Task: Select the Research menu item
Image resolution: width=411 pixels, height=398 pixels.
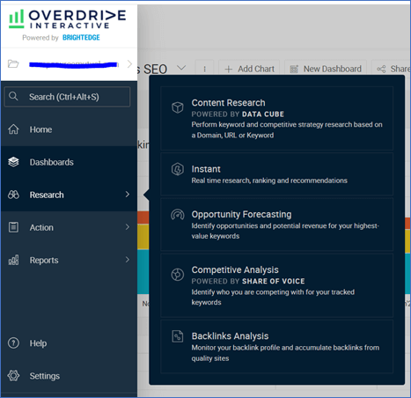Action: (69, 195)
